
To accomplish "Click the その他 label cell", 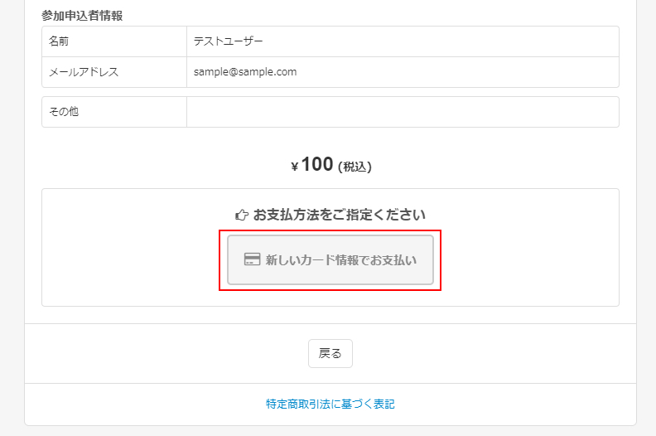I will 114,112.
